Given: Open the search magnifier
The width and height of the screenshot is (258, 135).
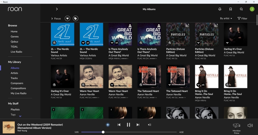Looking at the screenshot, I should click(241, 9).
